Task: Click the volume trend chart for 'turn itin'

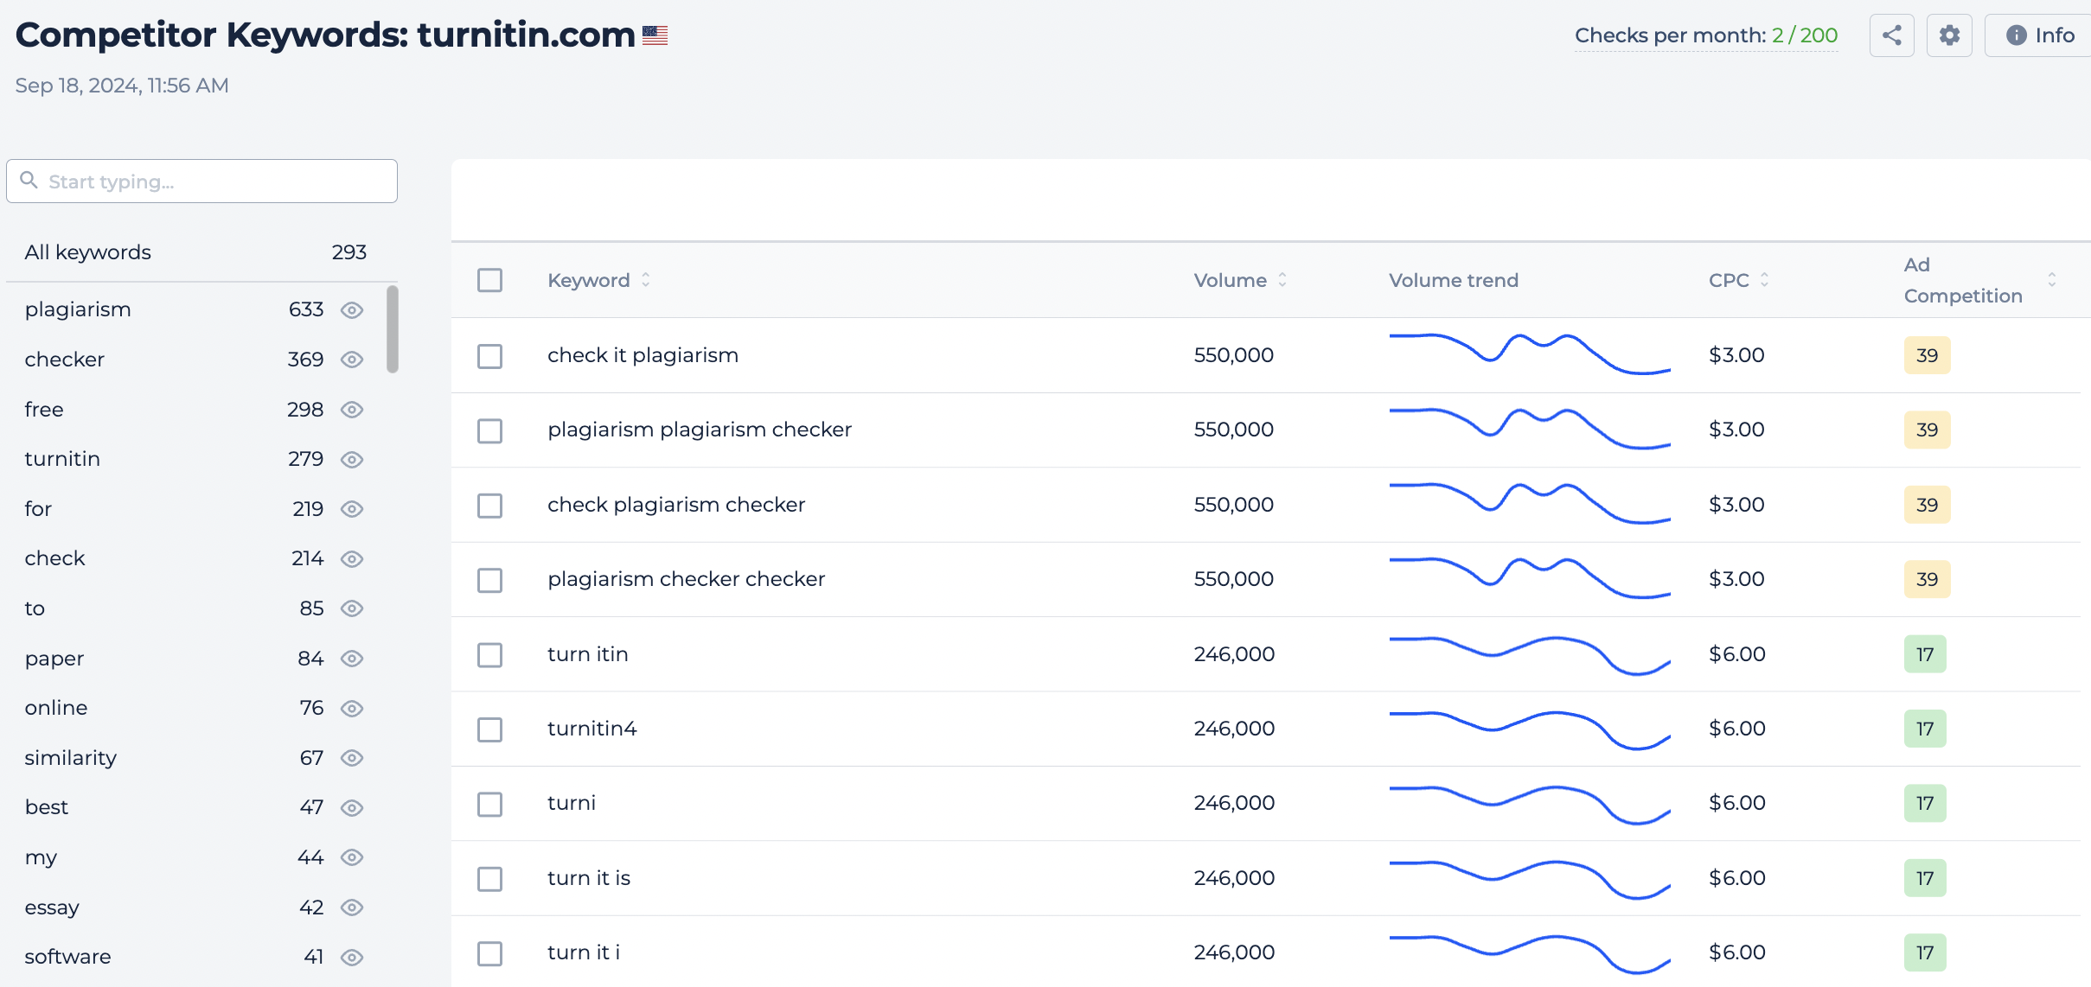Action: pyautogui.click(x=1530, y=655)
